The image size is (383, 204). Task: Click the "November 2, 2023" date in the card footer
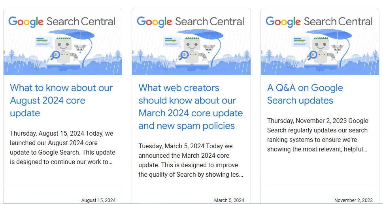[x=353, y=200]
